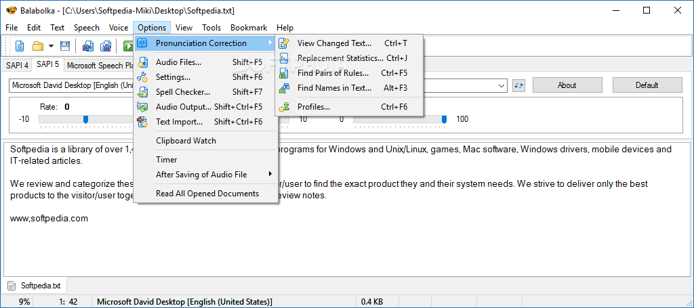Expand After Saving of Audio File submenu
Screen dimensions: 694x308
tap(205, 175)
